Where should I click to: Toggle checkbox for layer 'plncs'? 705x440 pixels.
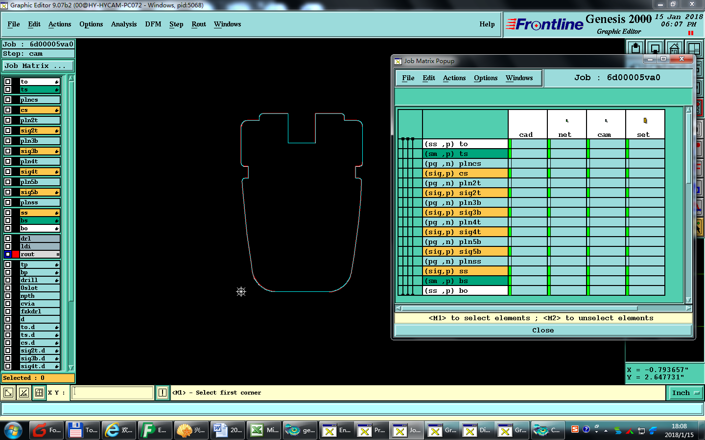[8, 100]
